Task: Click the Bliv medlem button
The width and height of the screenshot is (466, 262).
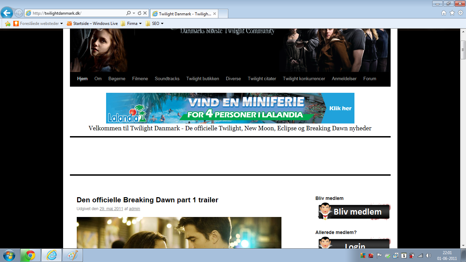Action: point(354,212)
